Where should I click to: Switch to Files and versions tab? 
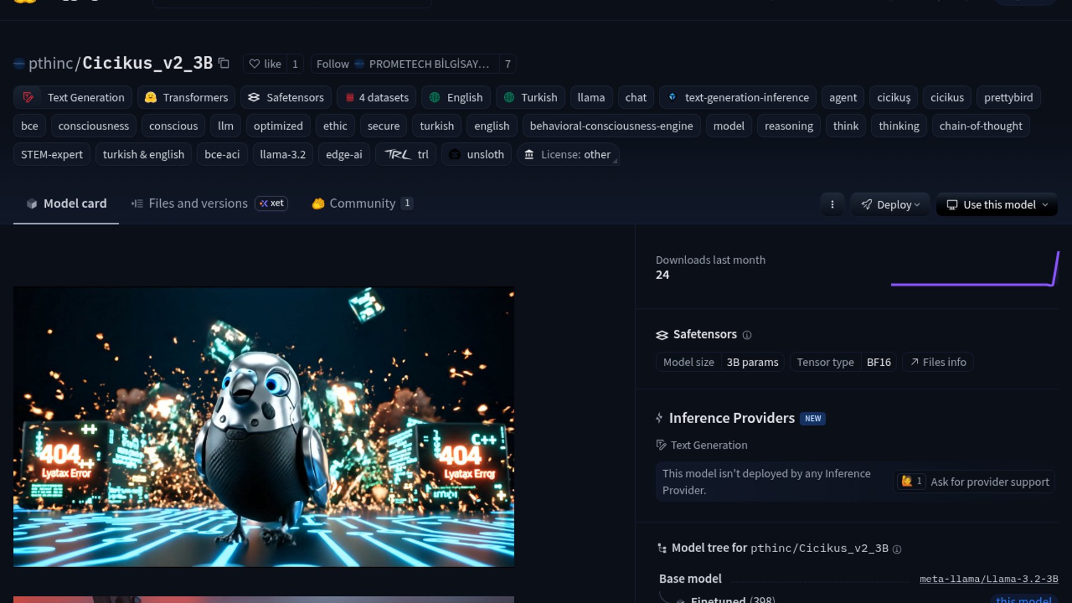point(198,204)
